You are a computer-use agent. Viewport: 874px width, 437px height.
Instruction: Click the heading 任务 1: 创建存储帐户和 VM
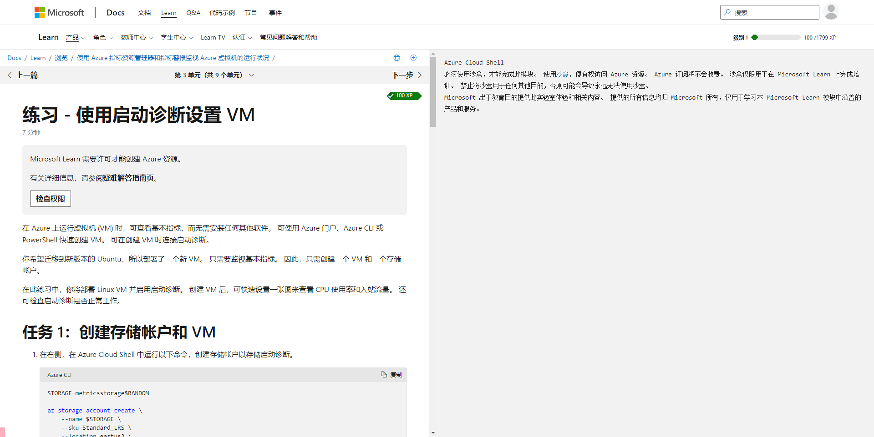pos(119,332)
